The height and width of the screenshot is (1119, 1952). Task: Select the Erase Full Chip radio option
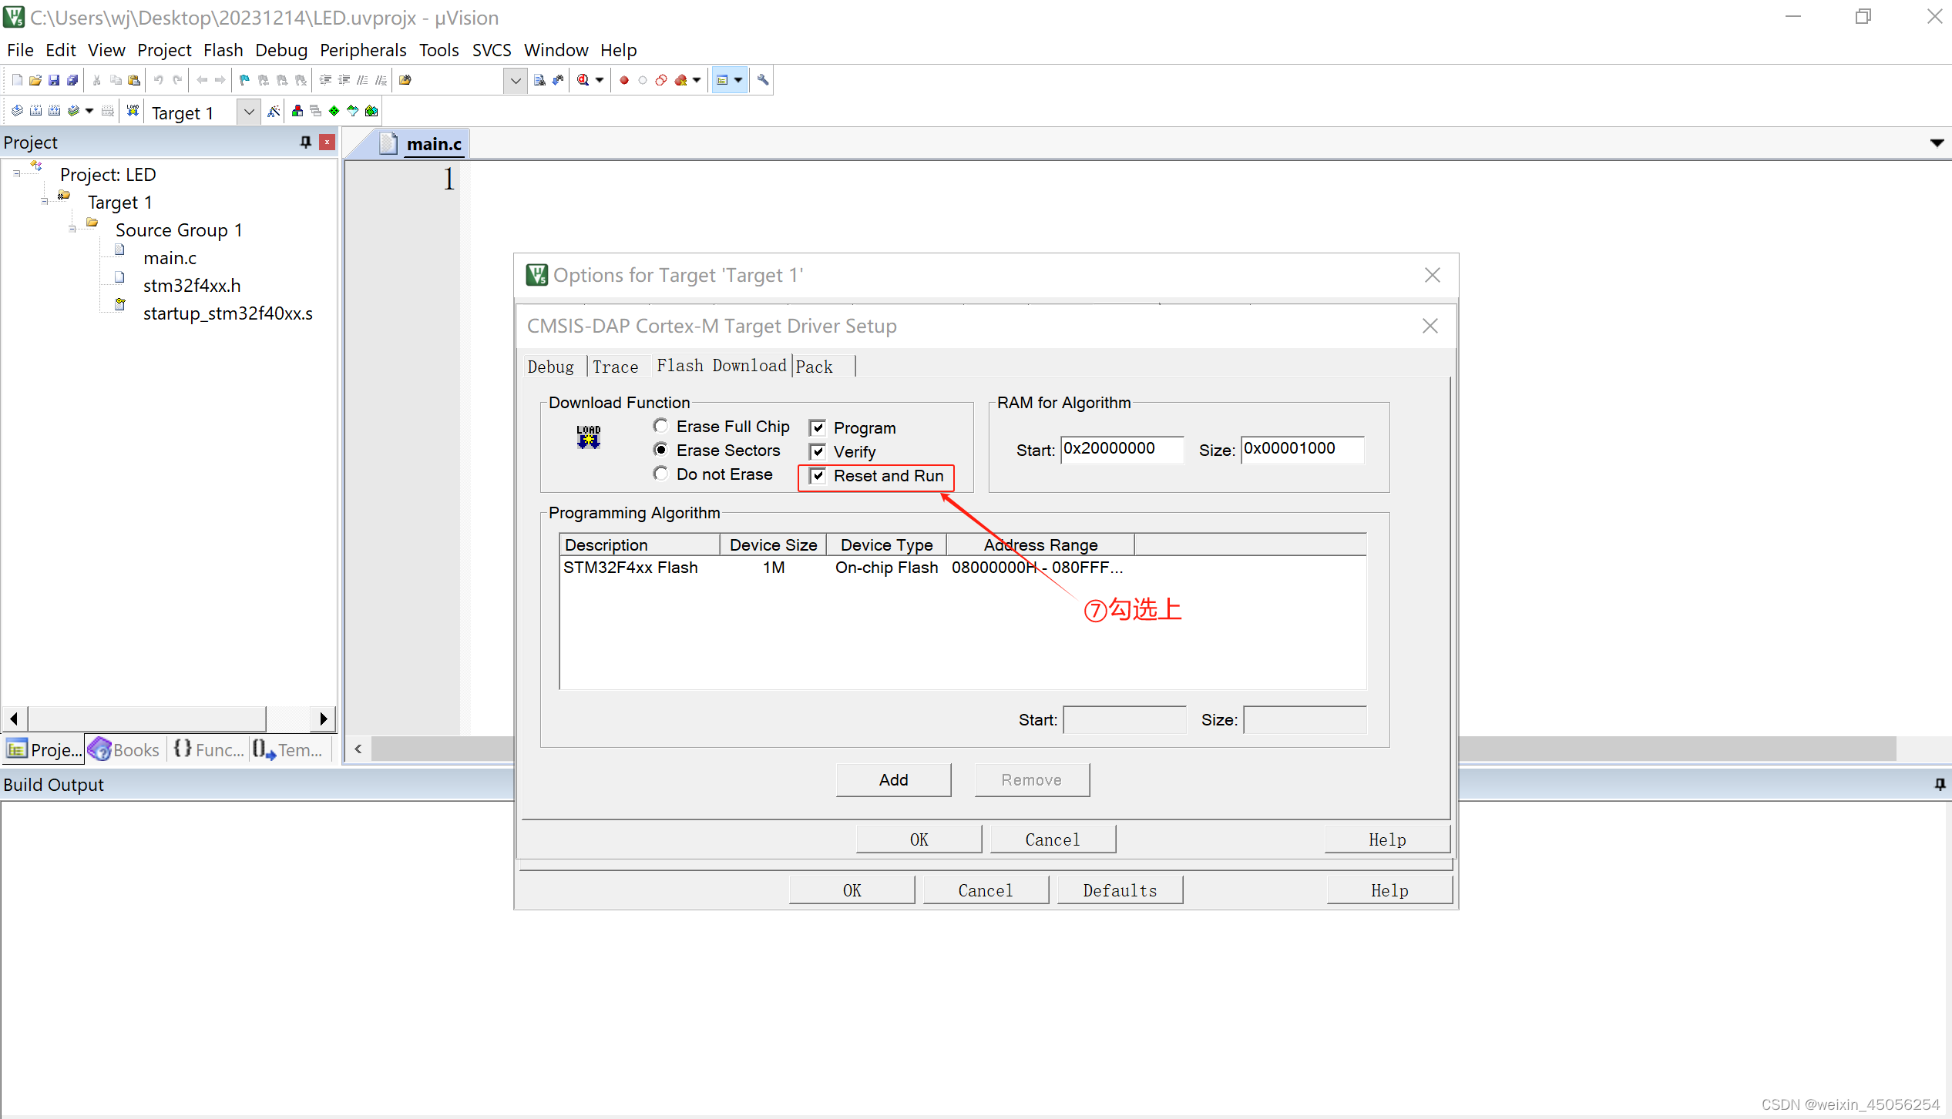point(660,426)
